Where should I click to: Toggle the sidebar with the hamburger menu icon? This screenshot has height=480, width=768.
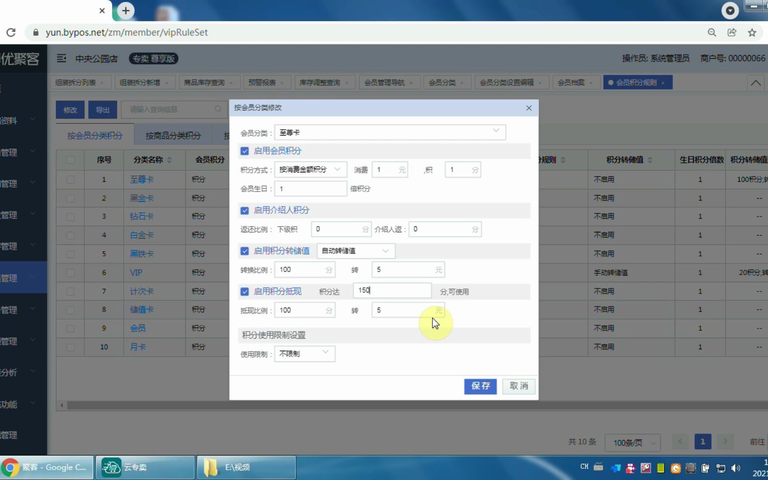[x=61, y=58]
